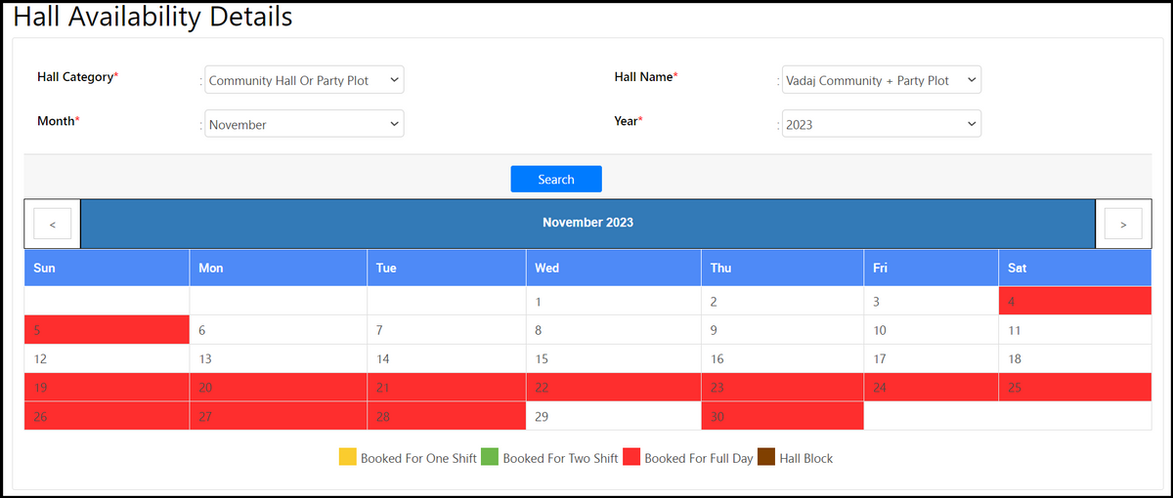Screen dimensions: 1173x498
Task: Click the booked date November 22
Action: pyautogui.click(x=613, y=388)
